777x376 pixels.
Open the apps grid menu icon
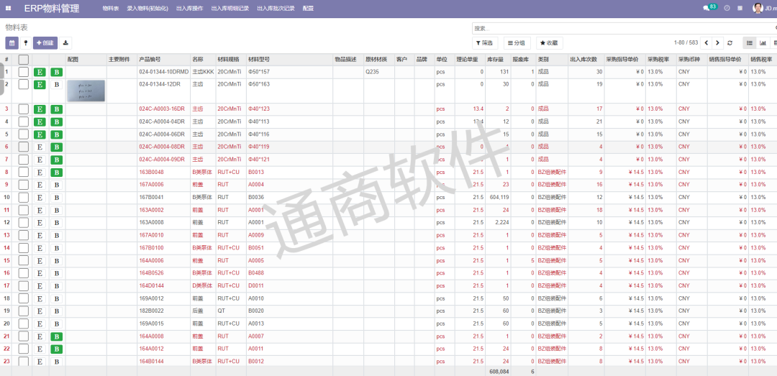9,8
